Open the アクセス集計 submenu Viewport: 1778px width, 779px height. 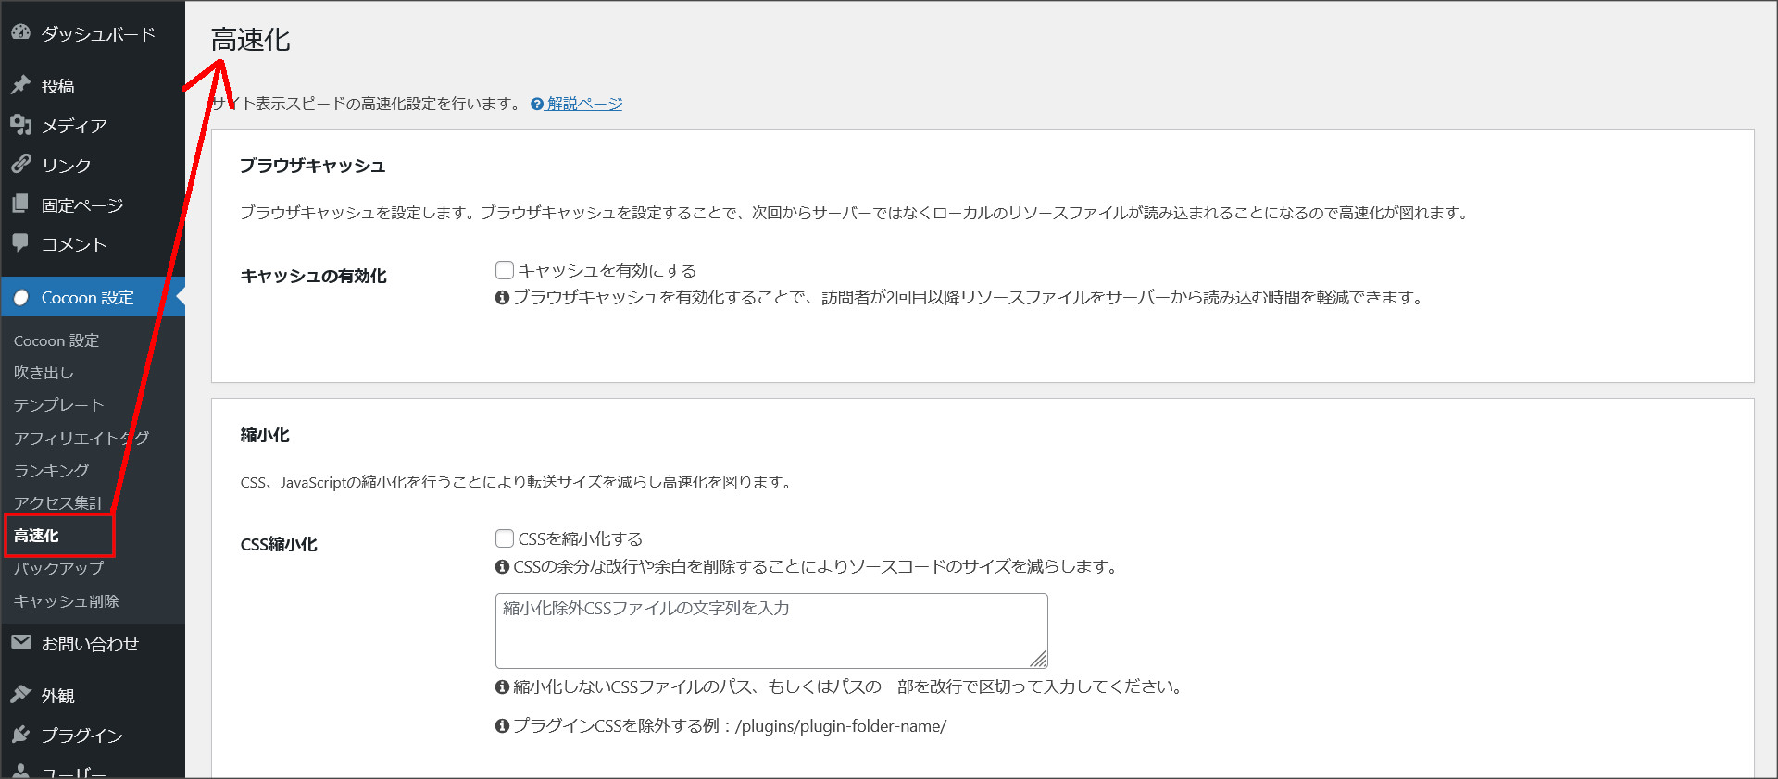58,502
